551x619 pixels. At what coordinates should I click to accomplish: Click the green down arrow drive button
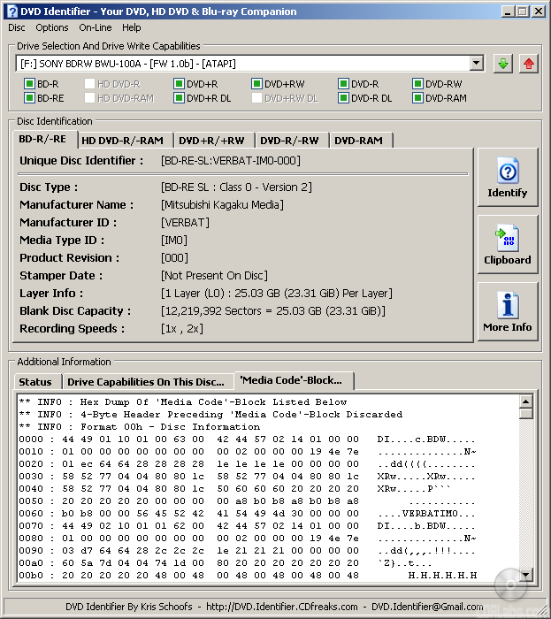502,64
